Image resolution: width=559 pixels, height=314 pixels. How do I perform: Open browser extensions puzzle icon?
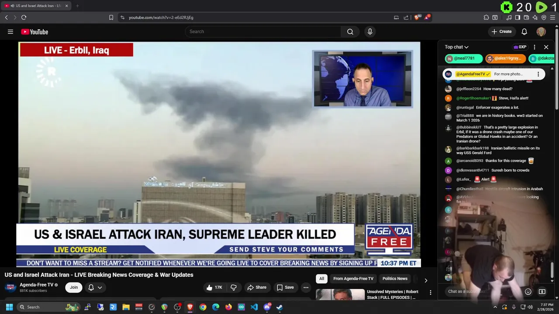(486, 17)
